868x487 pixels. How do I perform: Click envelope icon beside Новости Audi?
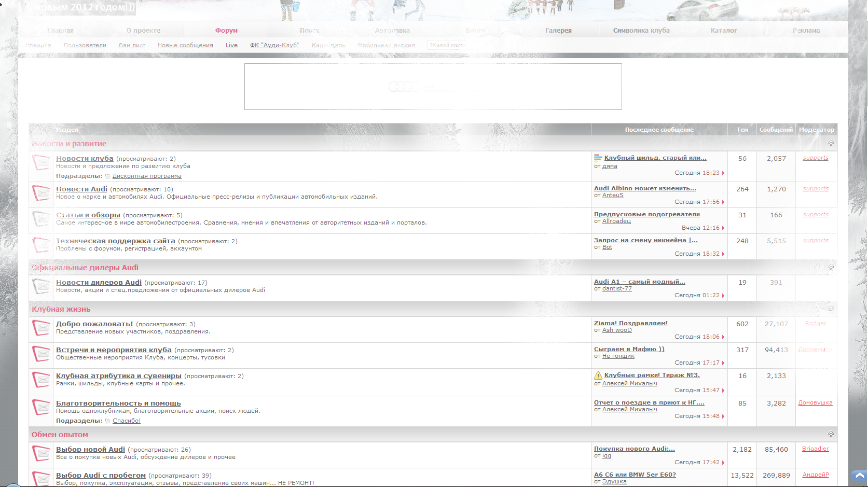(x=41, y=193)
